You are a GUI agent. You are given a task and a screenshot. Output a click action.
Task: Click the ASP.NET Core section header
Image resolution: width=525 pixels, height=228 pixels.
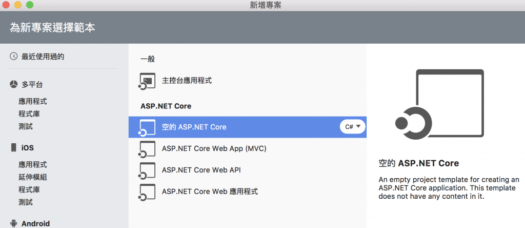coord(166,106)
